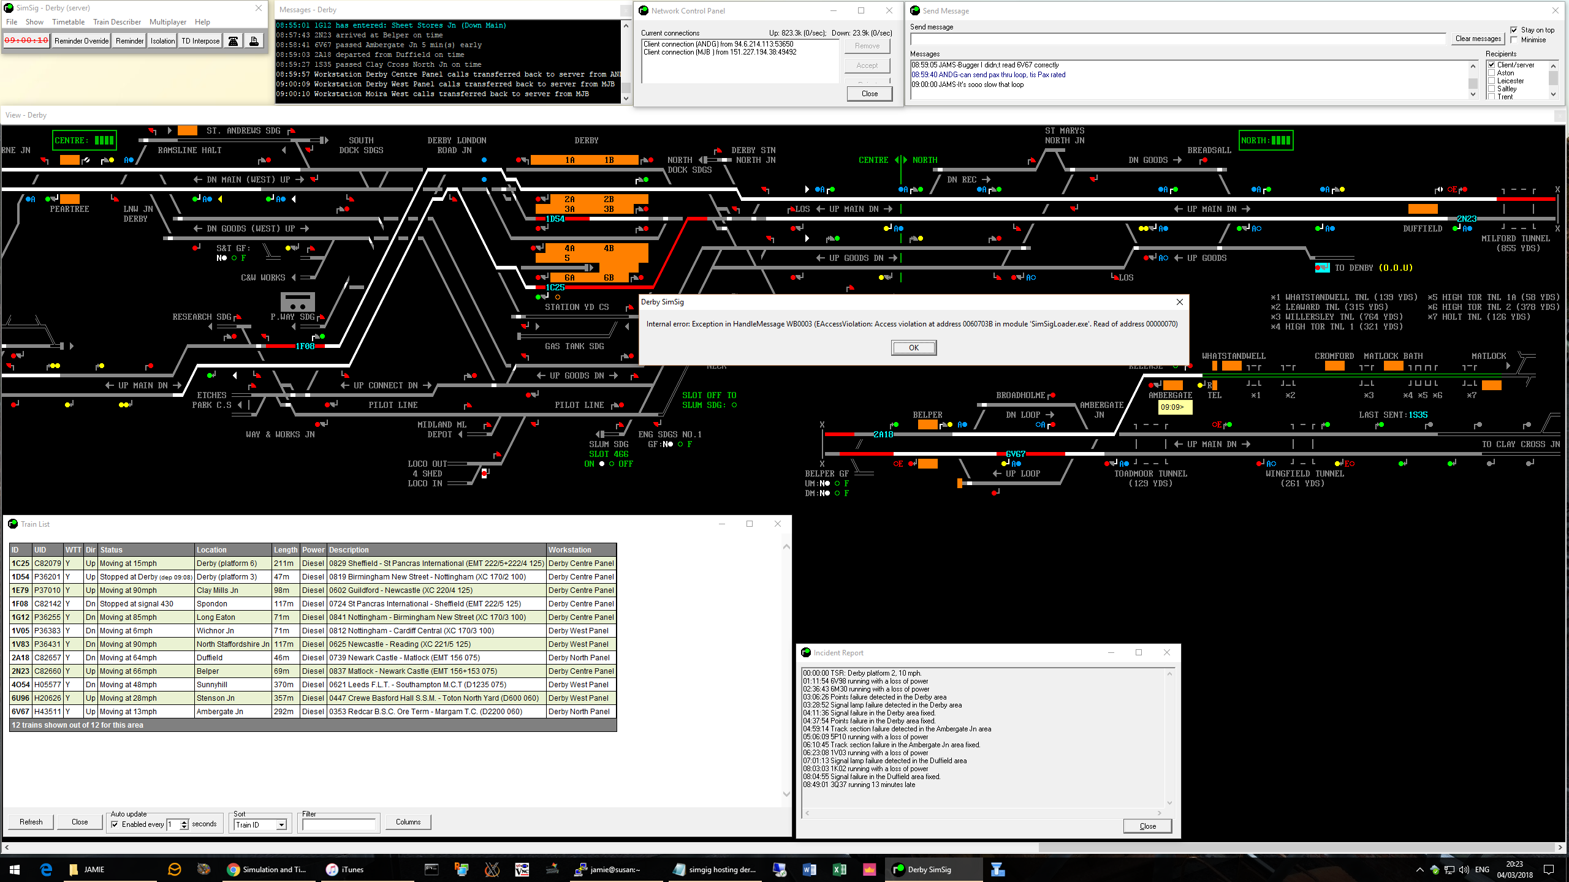Click train describer berth 1F08 on the panel

[x=305, y=346]
